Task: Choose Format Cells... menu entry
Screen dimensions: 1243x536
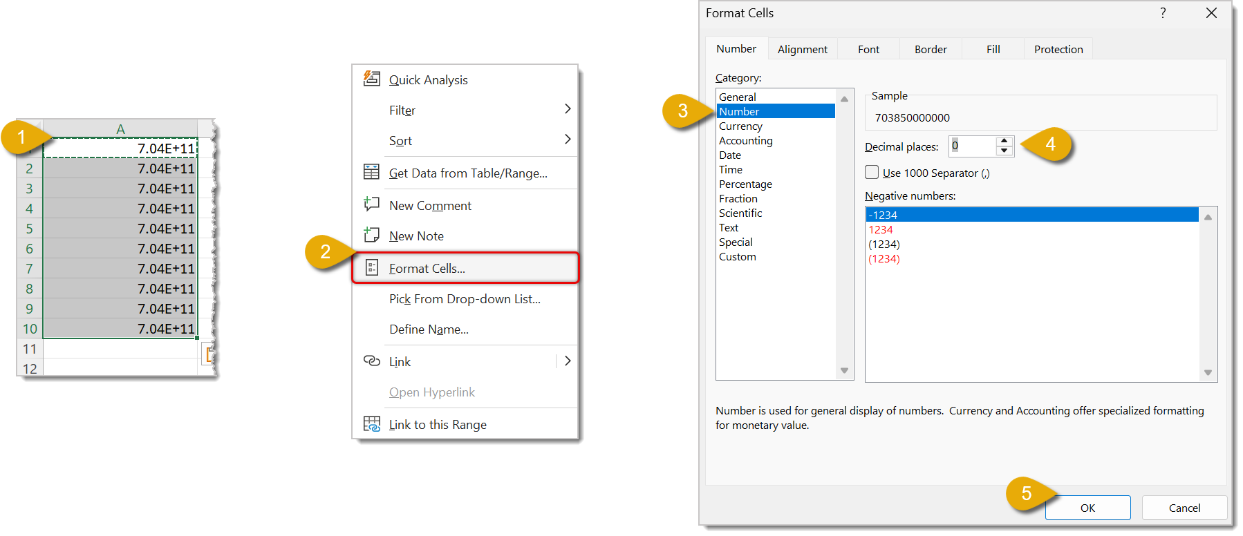Action: pyautogui.click(x=465, y=268)
